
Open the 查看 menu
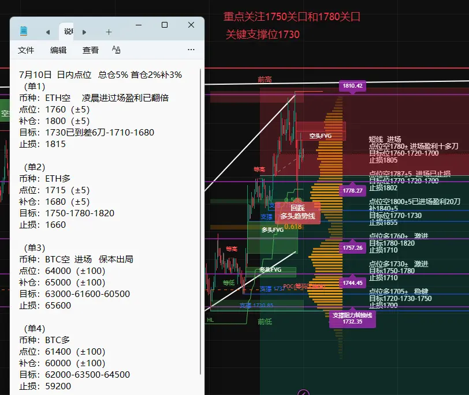pos(91,50)
